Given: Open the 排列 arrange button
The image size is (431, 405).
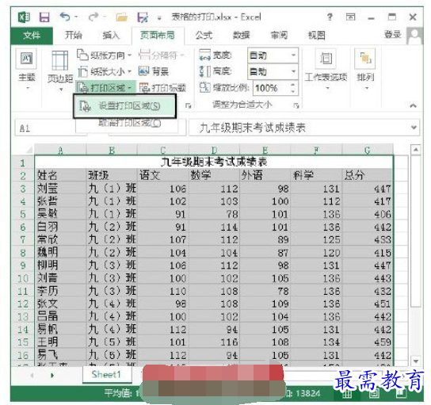Looking at the screenshot, I should 365,70.
